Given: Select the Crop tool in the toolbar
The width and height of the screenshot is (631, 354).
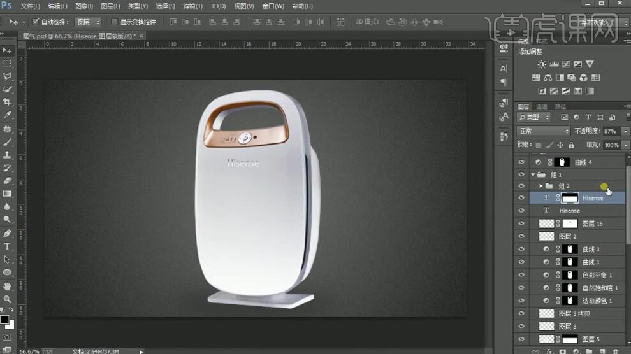Looking at the screenshot, I should (7, 103).
